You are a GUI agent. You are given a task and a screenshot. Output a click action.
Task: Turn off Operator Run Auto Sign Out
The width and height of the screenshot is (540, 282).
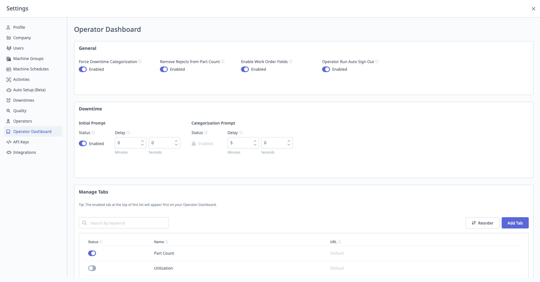tap(326, 69)
